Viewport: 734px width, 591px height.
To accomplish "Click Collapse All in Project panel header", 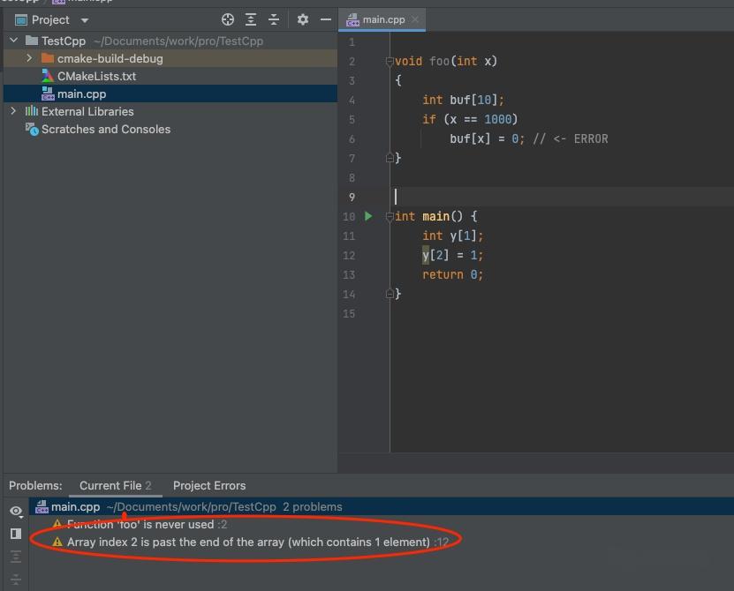I will [274, 19].
